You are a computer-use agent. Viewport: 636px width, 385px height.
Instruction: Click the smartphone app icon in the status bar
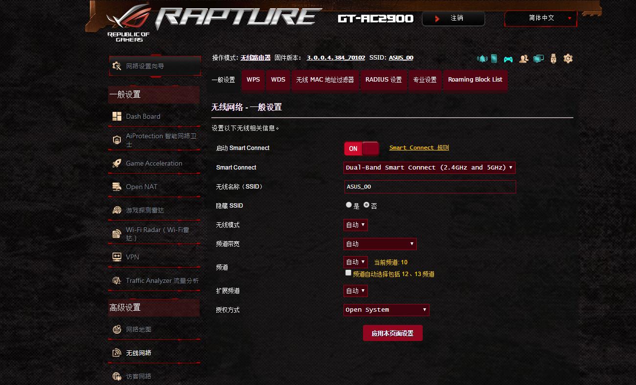(494, 59)
